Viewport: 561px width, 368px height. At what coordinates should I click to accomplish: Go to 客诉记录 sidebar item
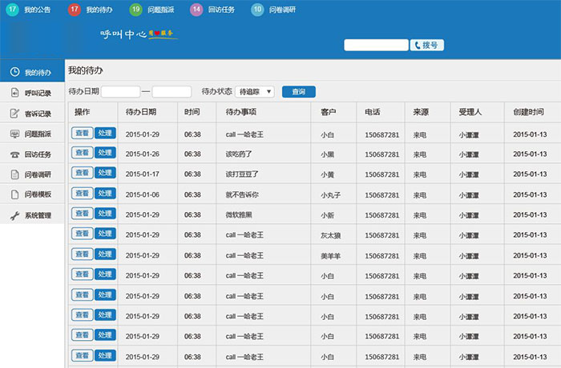point(32,114)
